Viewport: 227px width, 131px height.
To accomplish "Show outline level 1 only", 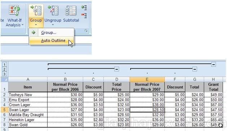I will (x=4, y=64).
